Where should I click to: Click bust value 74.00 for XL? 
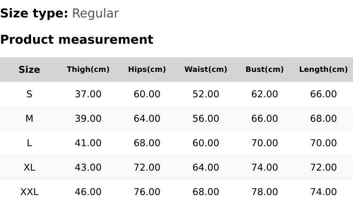coord(265,167)
